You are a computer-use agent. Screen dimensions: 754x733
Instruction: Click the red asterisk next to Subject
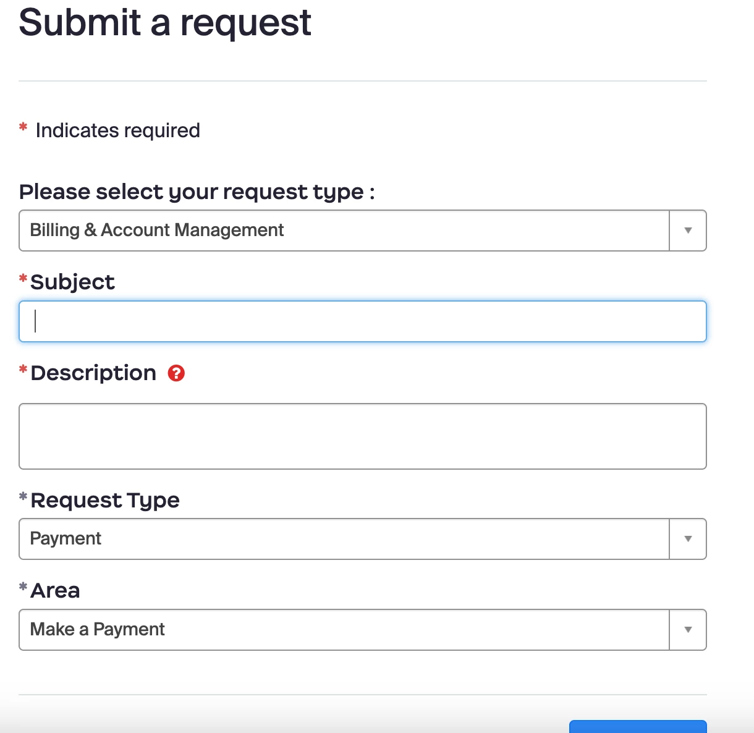click(23, 279)
